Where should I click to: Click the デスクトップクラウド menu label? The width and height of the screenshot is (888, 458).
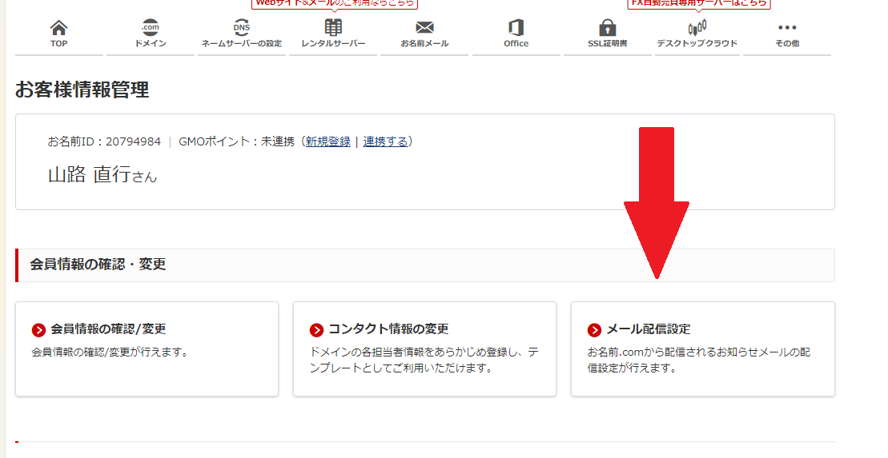[x=697, y=43]
